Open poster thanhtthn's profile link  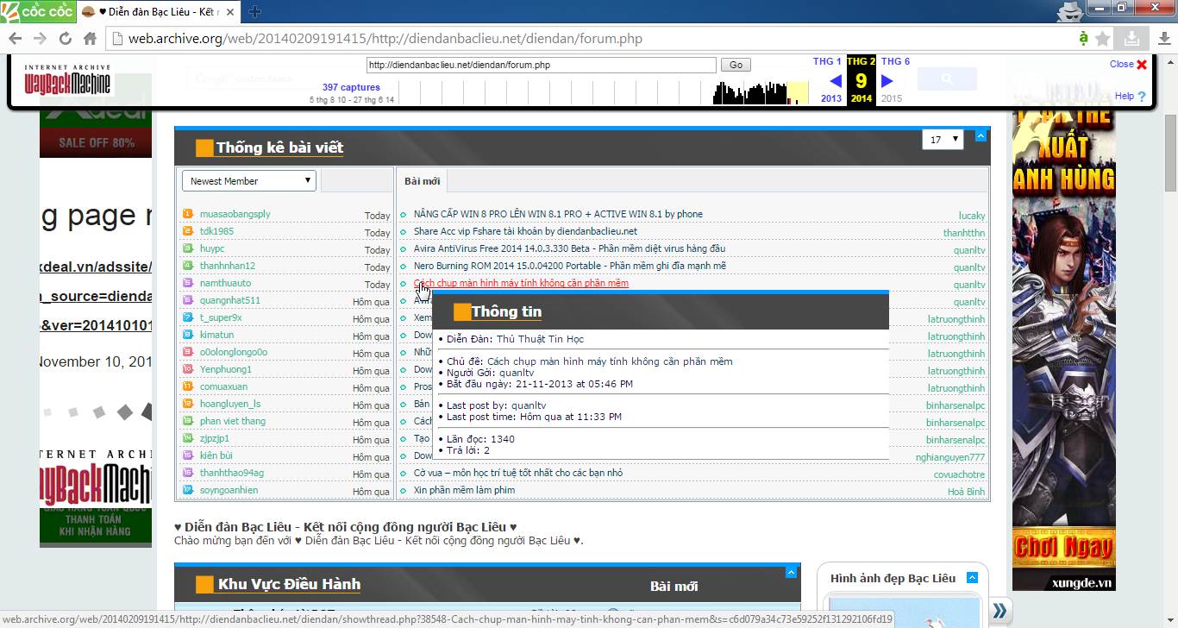coord(964,233)
